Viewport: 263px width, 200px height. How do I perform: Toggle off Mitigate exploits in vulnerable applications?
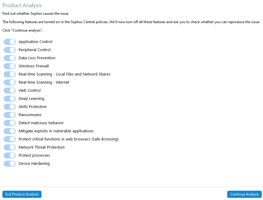coord(9,131)
